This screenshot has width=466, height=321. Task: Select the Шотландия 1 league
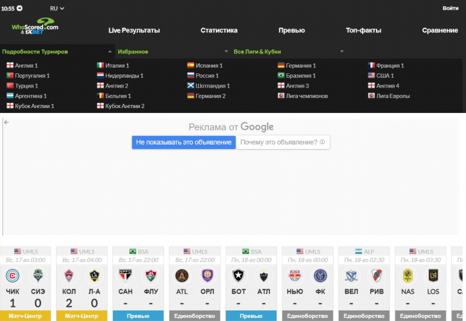click(208, 86)
